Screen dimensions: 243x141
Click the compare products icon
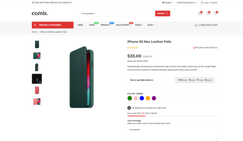click(x=208, y=13)
